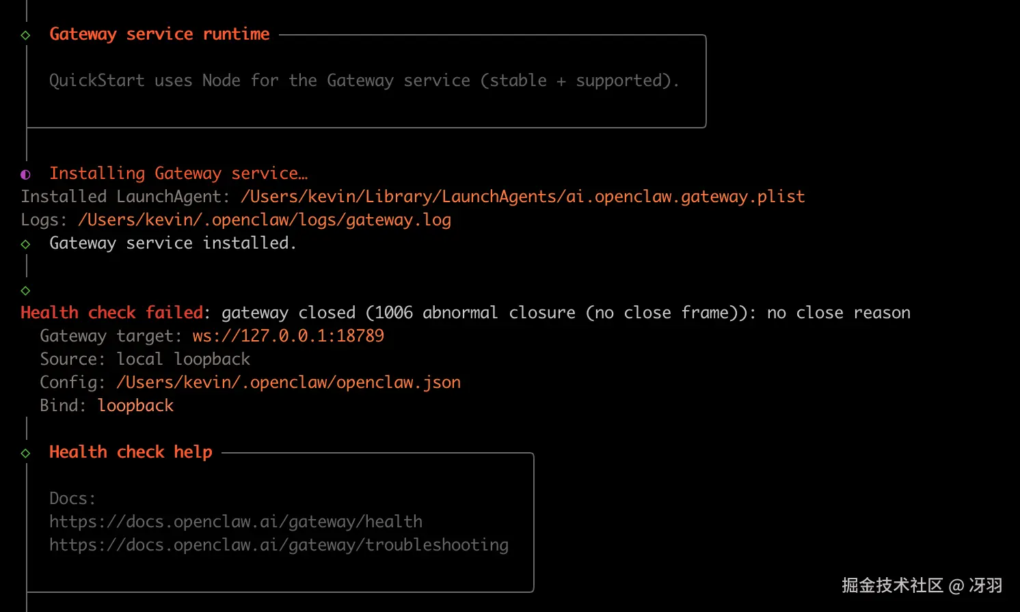Click the "Health check failed" error text
This screenshot has width=1020, height=612.
111,313
